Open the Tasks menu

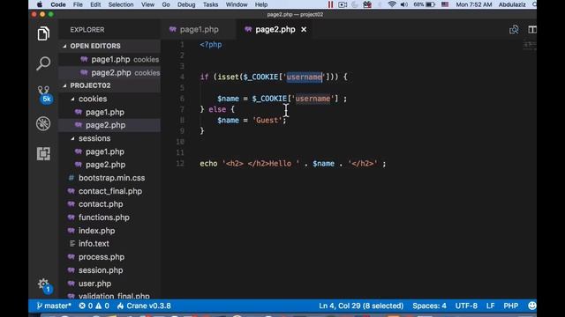pos(210,4)
